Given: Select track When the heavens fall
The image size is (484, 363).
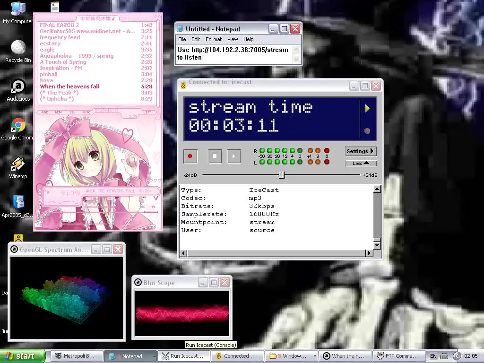Looking at the screenshot, I should coord(96,87).
